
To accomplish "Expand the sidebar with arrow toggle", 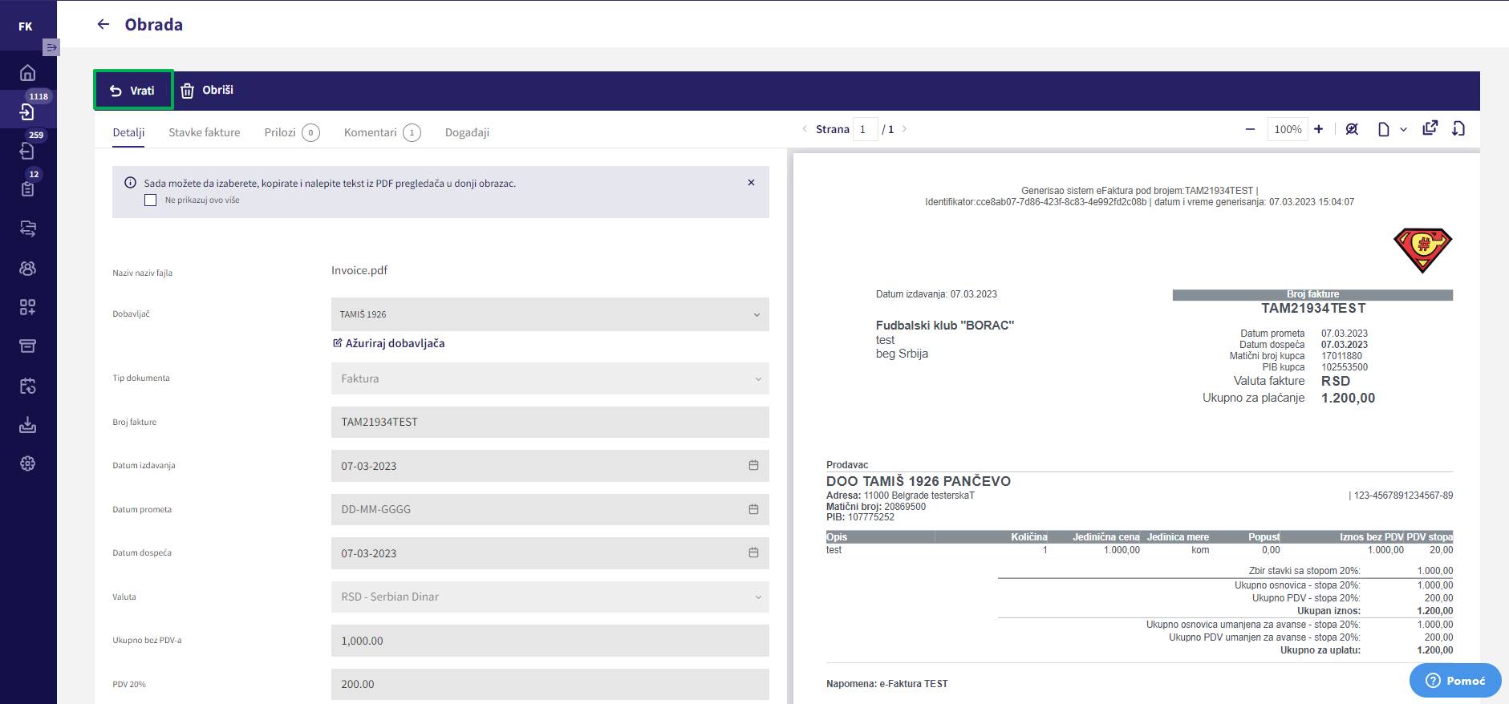I will tap(51, 47).
